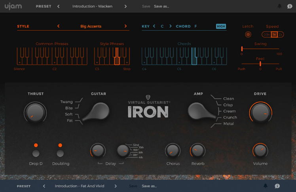Select 32nd delay time label
This screenshot has width=296, height=192.
tap(136, 145)
